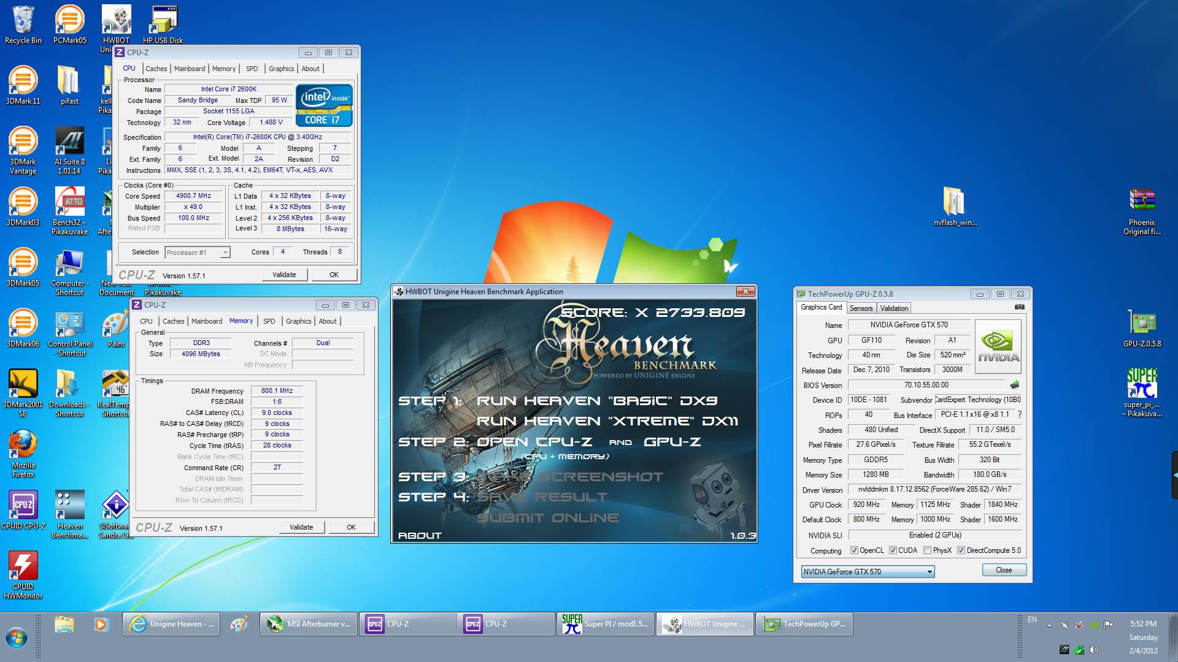This screenshot has width=1178, height=662.
Task: Open the Processor #1 selection dropdown
Action: 197,253
